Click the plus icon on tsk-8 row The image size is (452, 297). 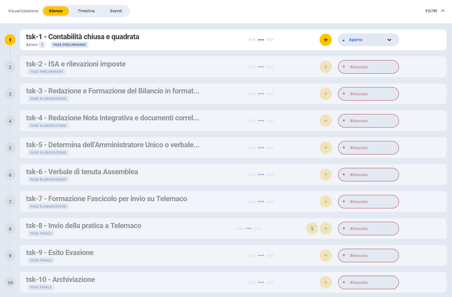click(x=325, y=228)
